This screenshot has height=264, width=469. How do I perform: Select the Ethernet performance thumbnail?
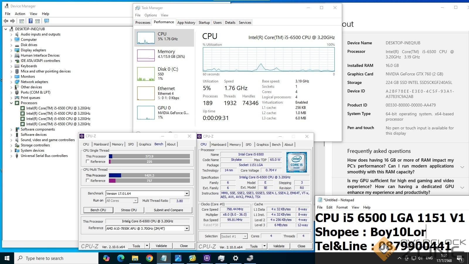[x=146, y=93]
